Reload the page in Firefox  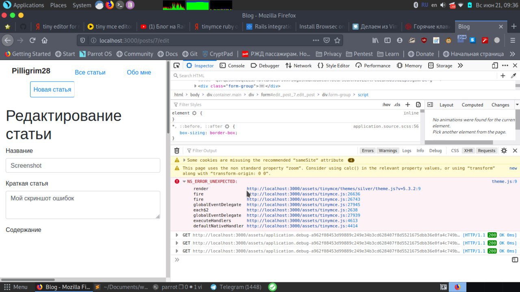(x=32, y=40)
